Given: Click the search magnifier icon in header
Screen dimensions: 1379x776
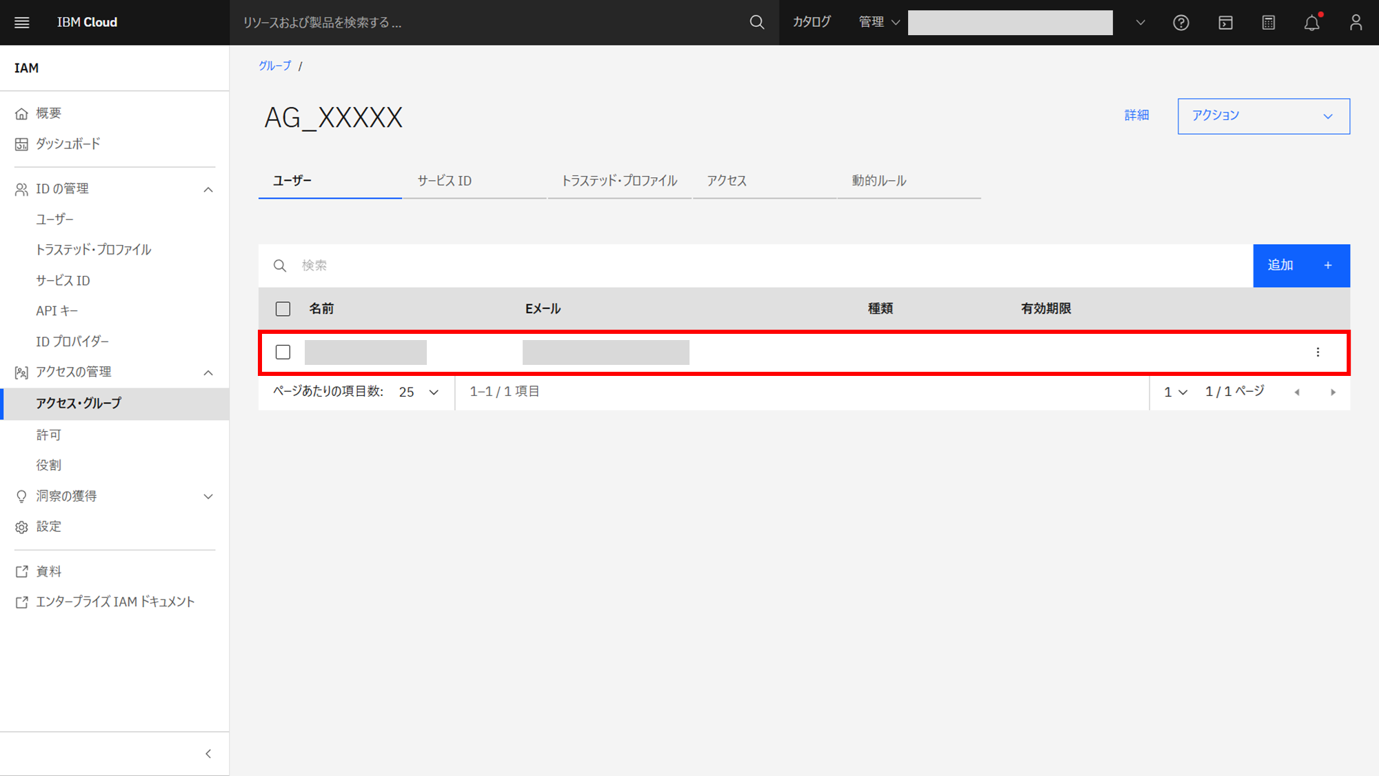Looking at the screenshot, I should [x=756, y=22].
